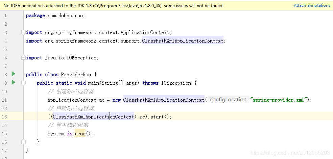Screen dimensions: 333x159
Task: Run main method via gutter arrow on line 9
Action: pos(14,82)
